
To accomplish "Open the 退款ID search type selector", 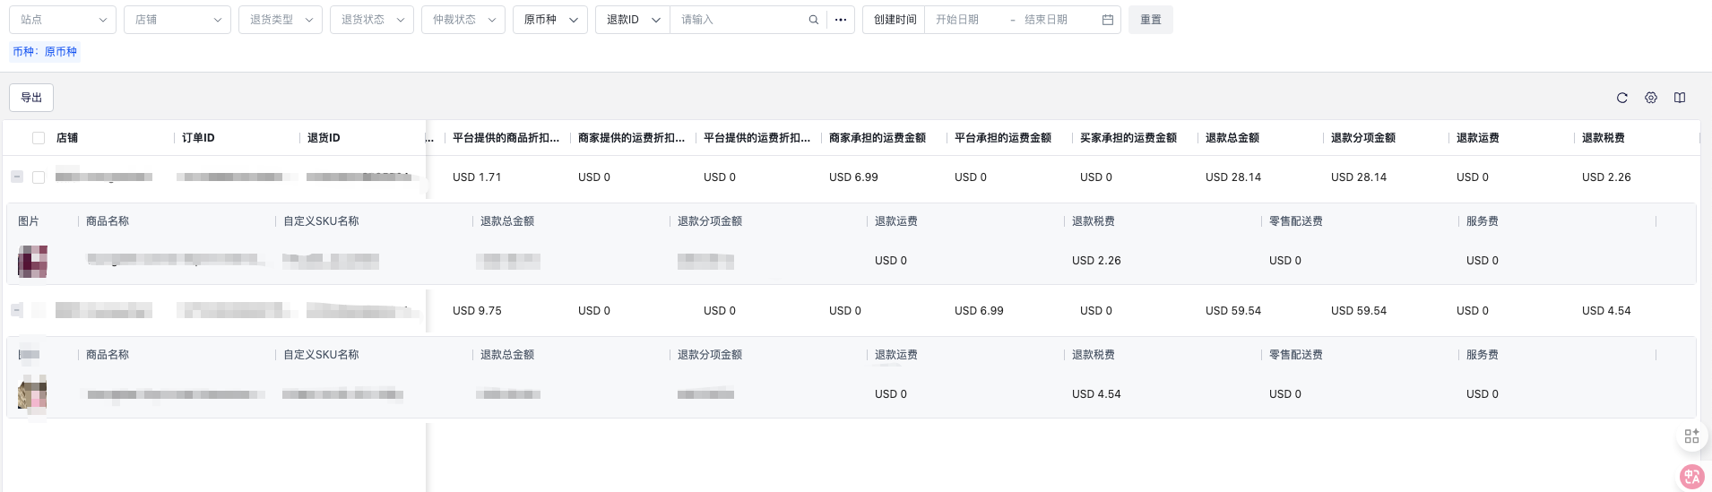I will (x=633, y=20).
